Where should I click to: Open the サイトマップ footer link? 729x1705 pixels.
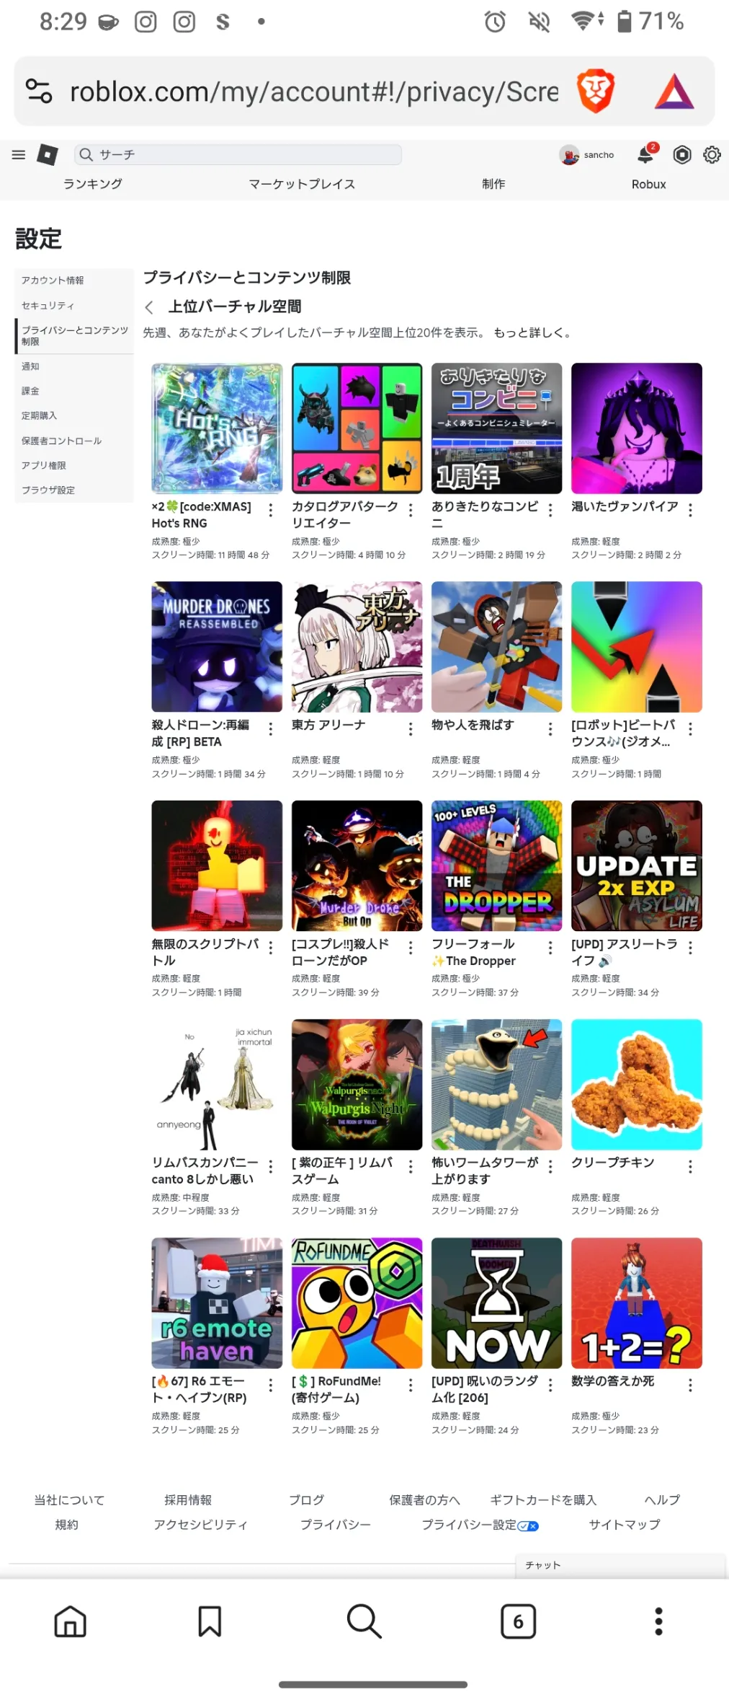click(625, 1524)
